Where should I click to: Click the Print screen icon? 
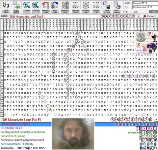point(117,5)
